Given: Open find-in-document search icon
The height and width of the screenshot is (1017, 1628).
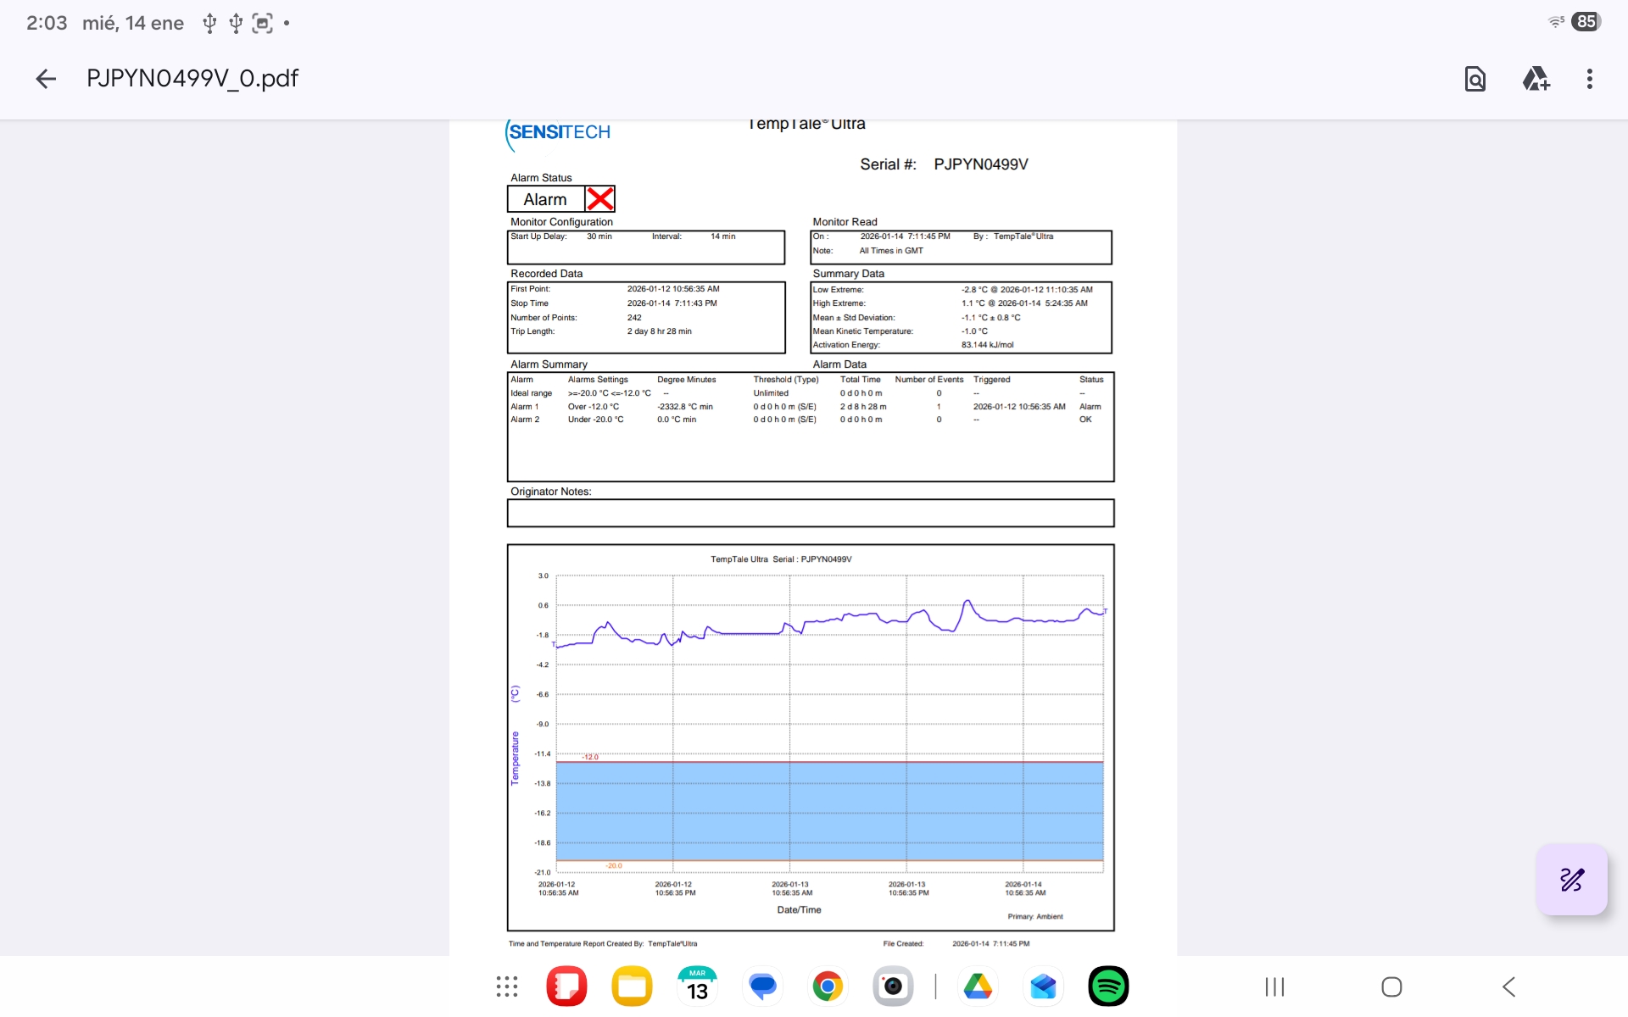Looking at the screenshot, I should (1475, 79).
